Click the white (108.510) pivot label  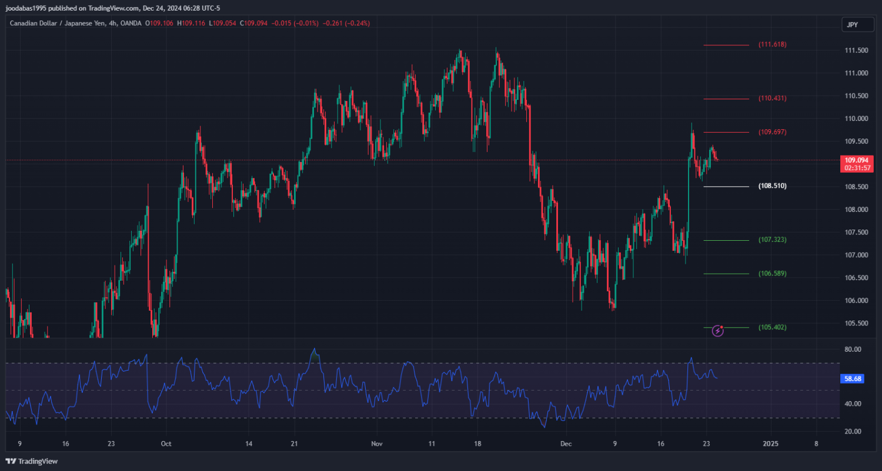click(772, 186)
